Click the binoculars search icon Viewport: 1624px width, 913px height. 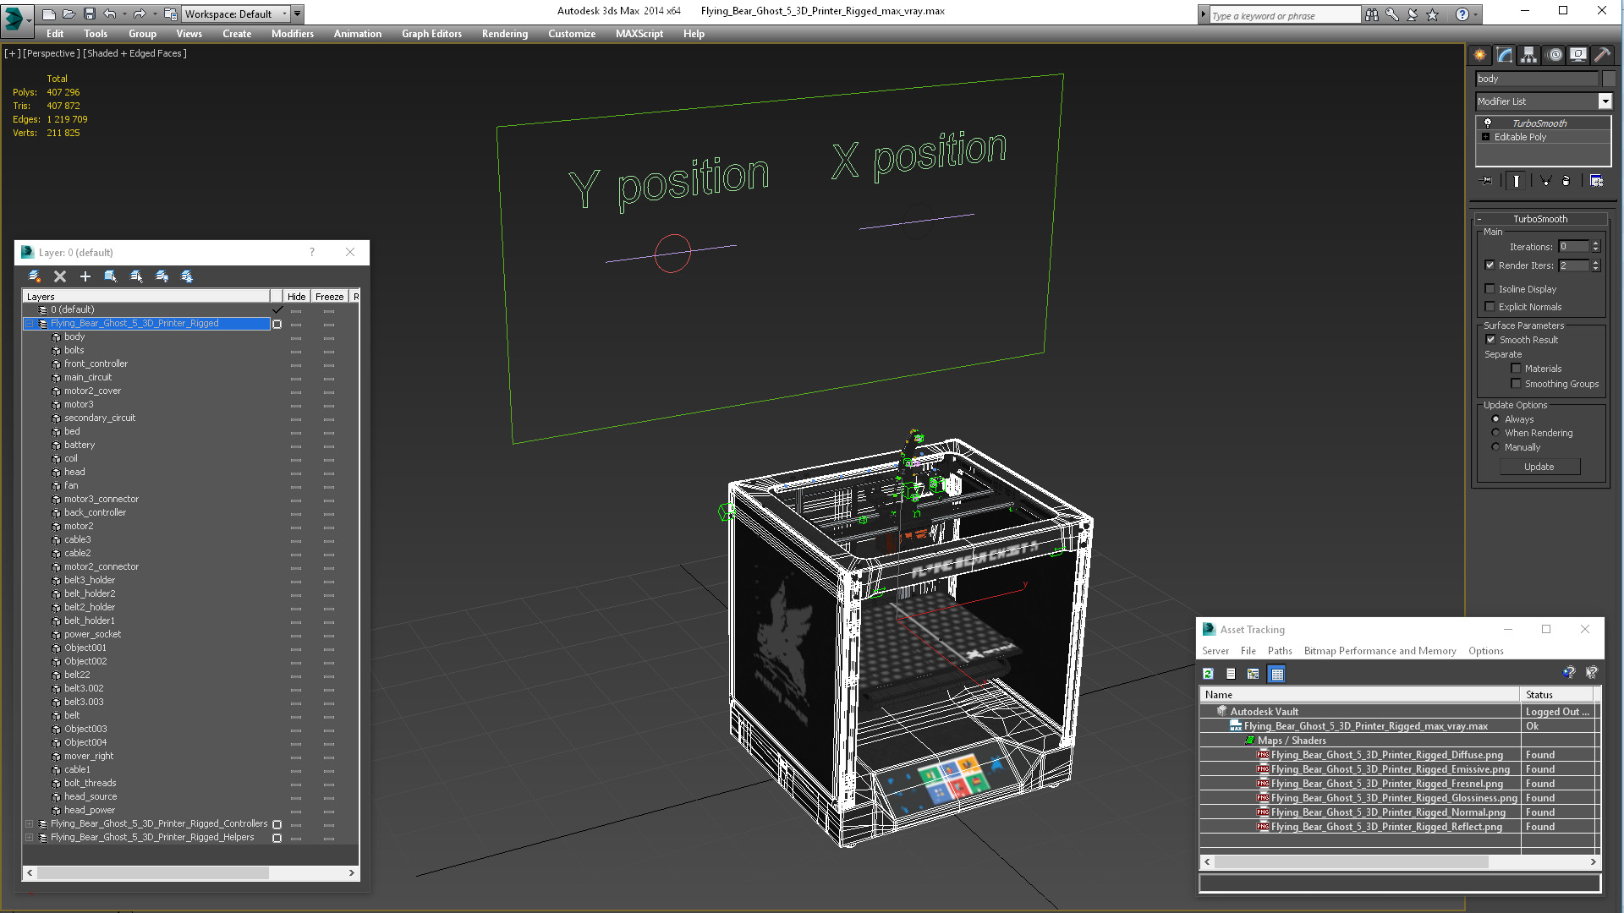coord(1371,14)
